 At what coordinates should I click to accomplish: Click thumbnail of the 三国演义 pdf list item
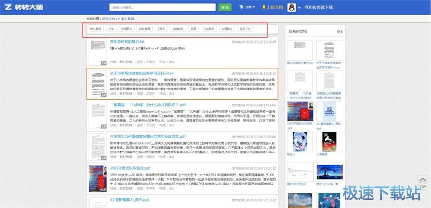point(98,147)
